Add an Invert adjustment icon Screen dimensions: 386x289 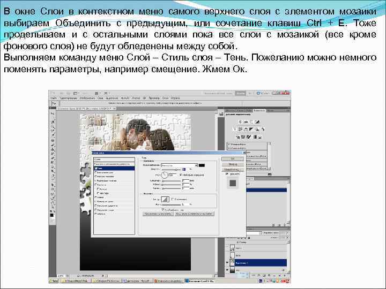pos(238,136)
